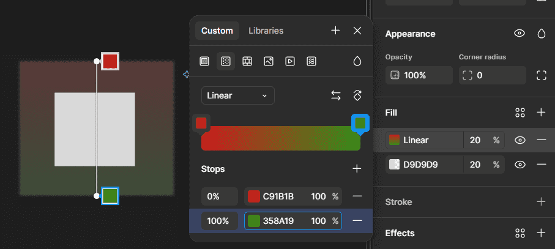This screenshot has width=555, height=249.
Task: Edit the 100% stop position field
Action: coord(220,221)
